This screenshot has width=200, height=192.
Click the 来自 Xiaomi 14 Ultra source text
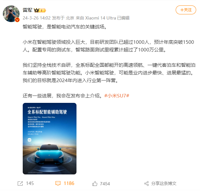coord(96,18)
